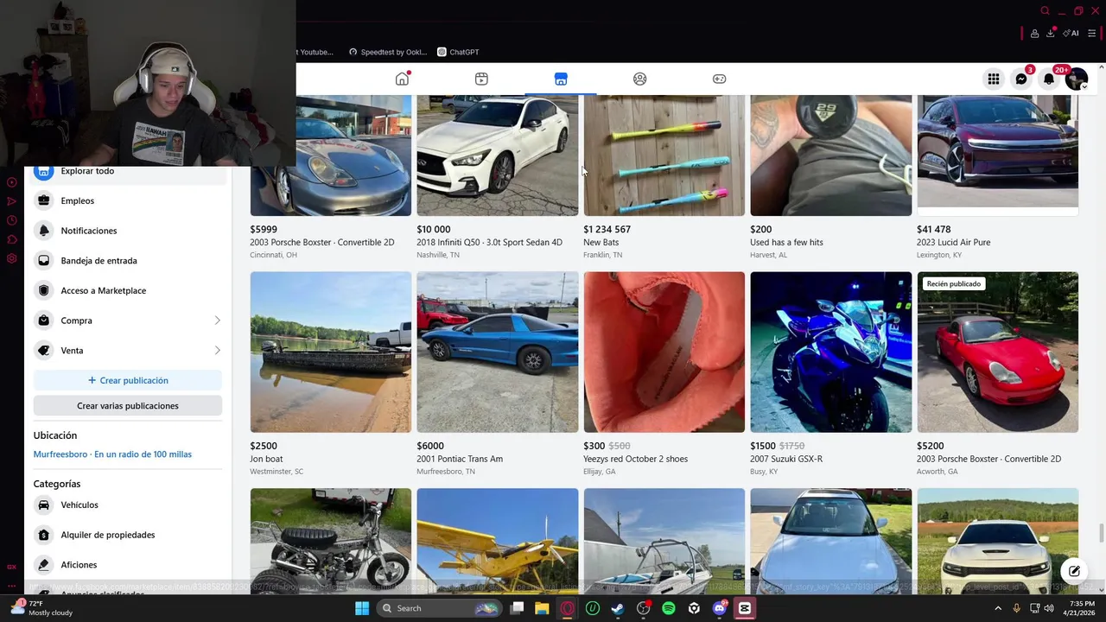The image size is (1106, 622).
Task: Open the Facebook Reels video tab icon
Action: 481,79
